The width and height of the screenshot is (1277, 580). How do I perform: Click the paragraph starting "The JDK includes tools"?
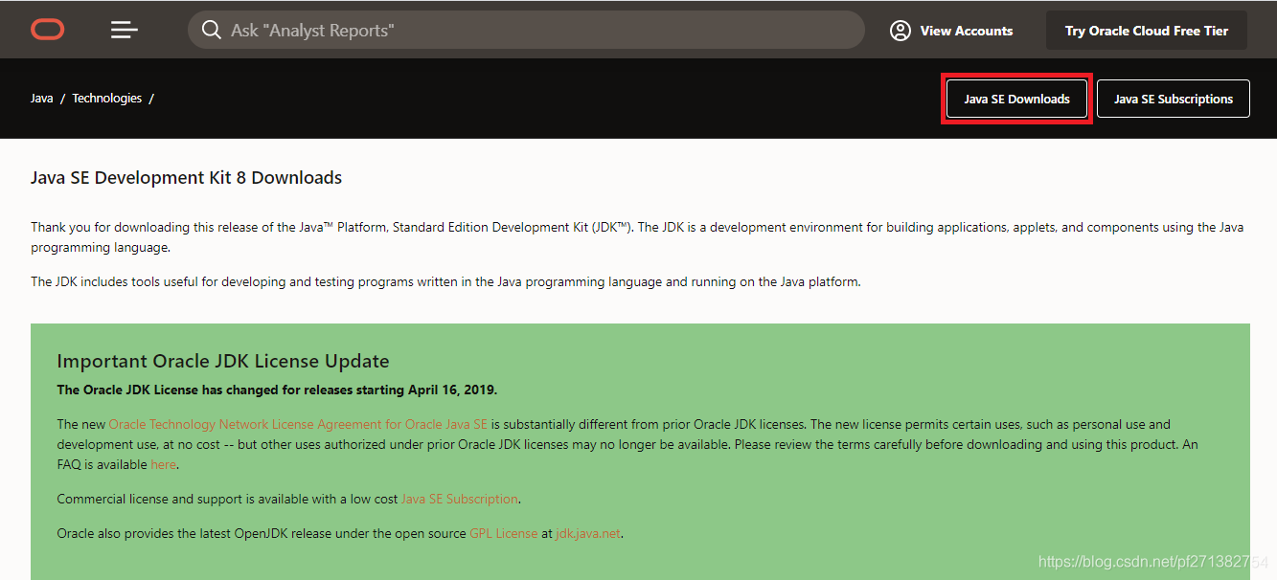445,281
